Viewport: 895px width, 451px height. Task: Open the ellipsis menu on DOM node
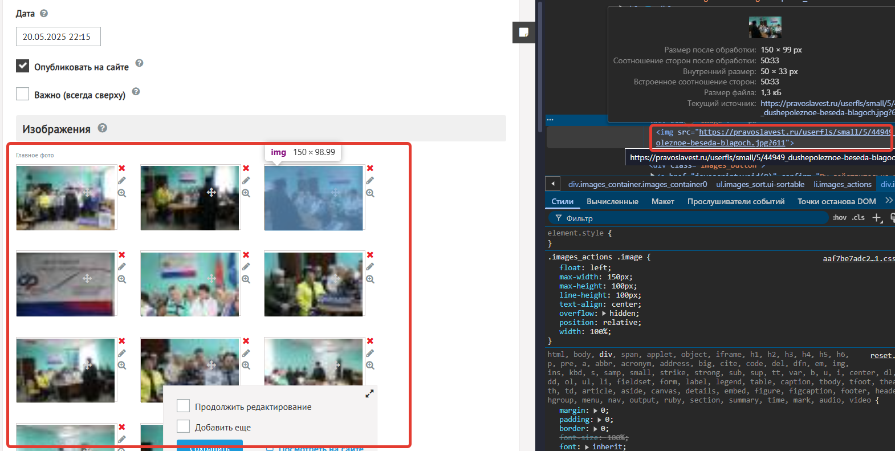click(x=550, y=120)
